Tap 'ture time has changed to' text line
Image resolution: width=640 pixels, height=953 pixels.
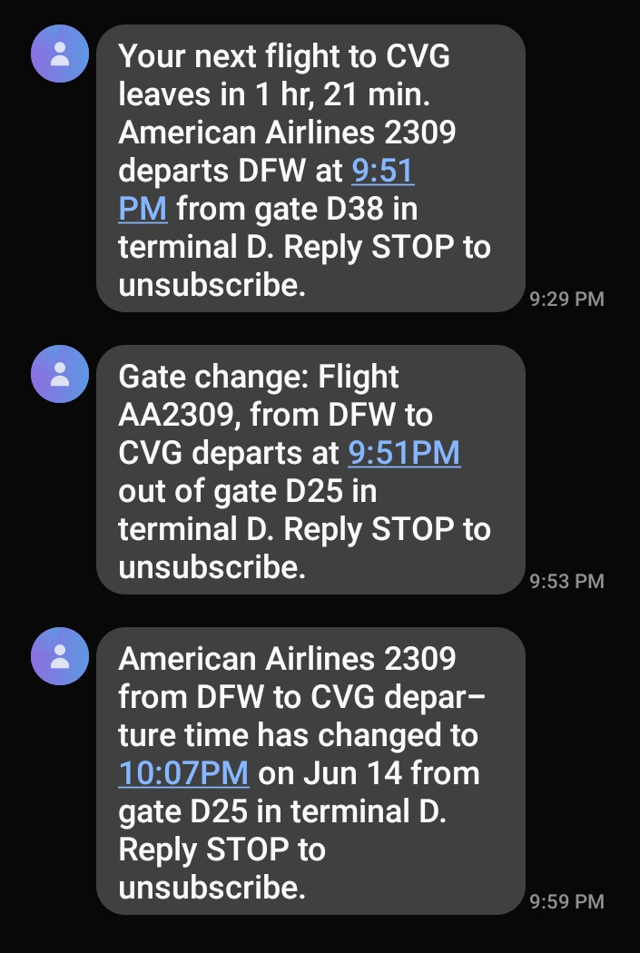point(298,734)
